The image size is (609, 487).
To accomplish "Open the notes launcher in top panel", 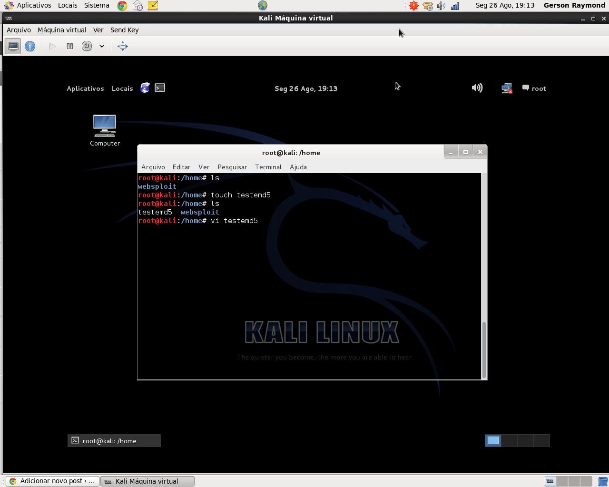I will [153, 6].
